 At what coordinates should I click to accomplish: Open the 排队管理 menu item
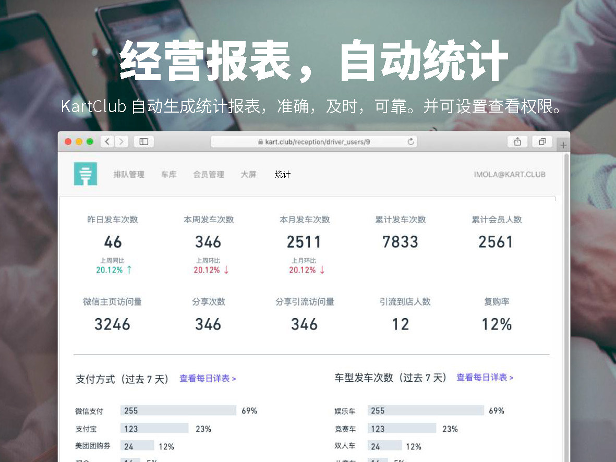[129, 175]
